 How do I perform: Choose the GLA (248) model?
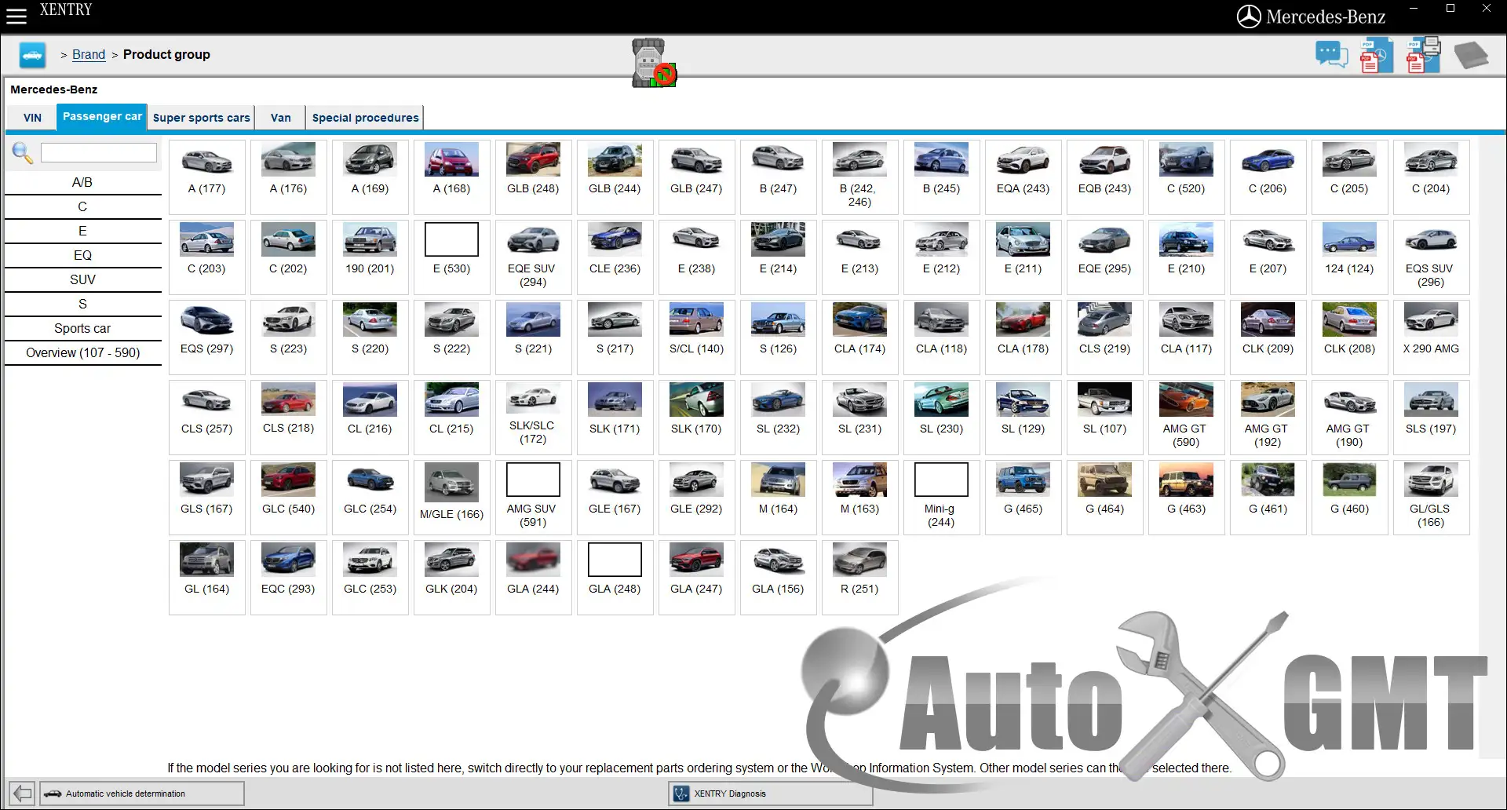615,578
